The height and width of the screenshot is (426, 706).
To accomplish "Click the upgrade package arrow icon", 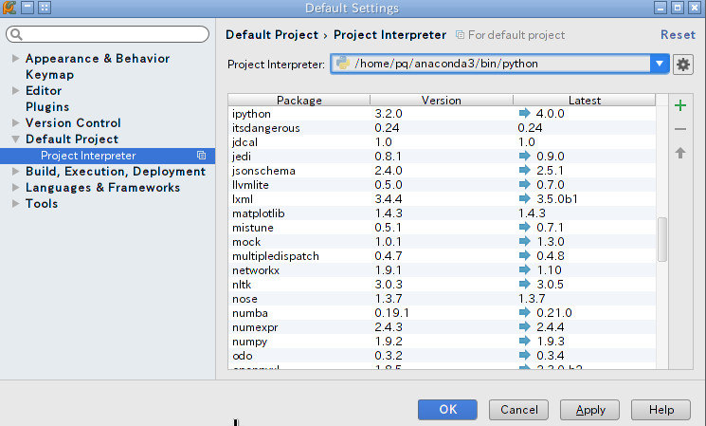I will 680,153.
